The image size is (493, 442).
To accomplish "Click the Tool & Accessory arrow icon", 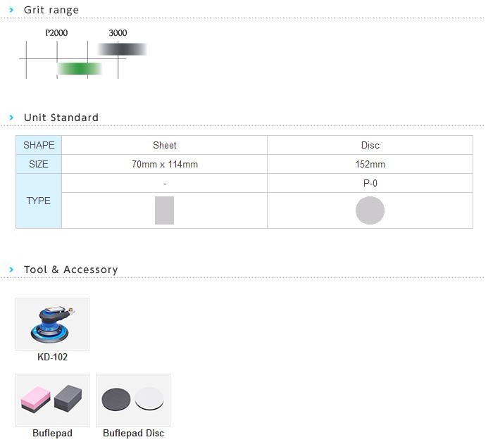I will pos(12,270).
